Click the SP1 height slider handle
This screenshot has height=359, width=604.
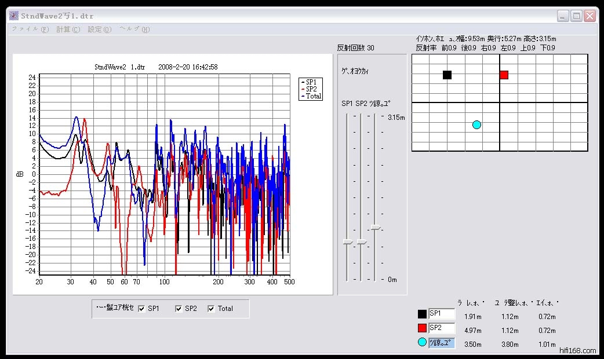[347, 241]
